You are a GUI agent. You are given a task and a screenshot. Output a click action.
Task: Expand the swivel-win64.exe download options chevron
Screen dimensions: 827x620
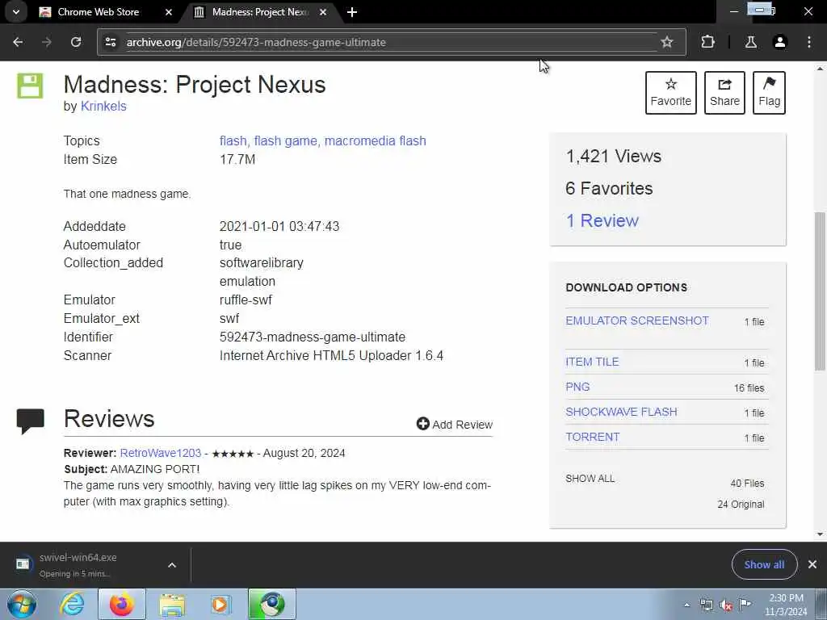(x=171, y=564)
